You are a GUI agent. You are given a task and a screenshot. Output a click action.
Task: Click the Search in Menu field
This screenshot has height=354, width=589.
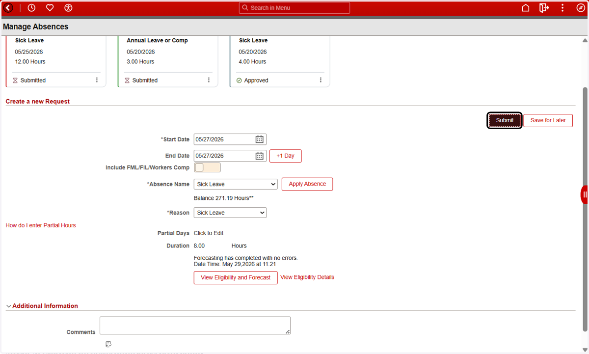(294, 8)
